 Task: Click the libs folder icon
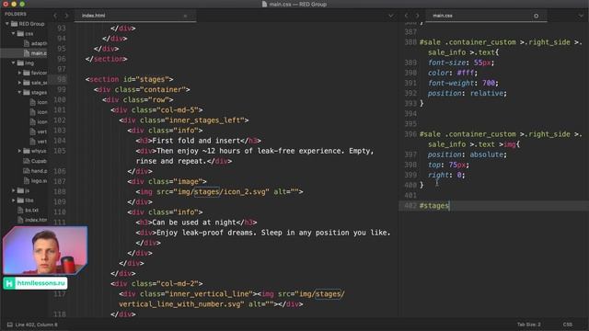(20, 200)
